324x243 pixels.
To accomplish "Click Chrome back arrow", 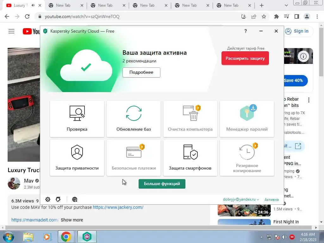I will pyautogui.click(x=7, y=16).
